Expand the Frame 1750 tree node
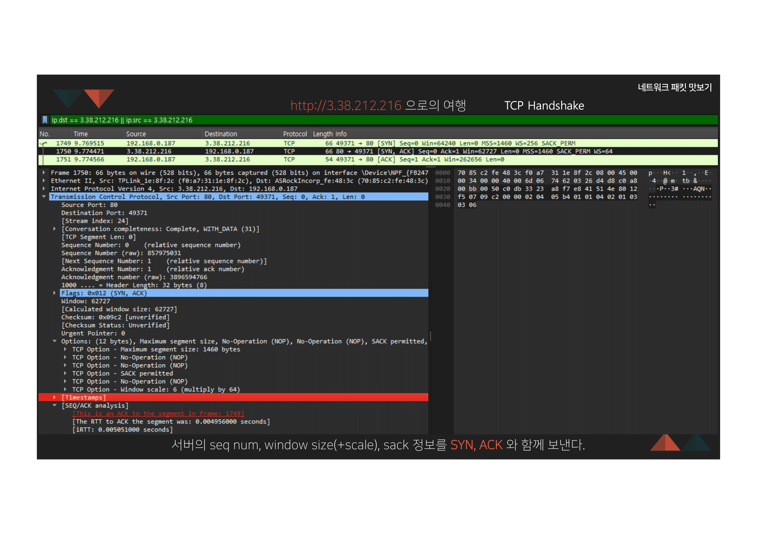The height and width of the screenshot is (535, 757). [x=44, y=173]
